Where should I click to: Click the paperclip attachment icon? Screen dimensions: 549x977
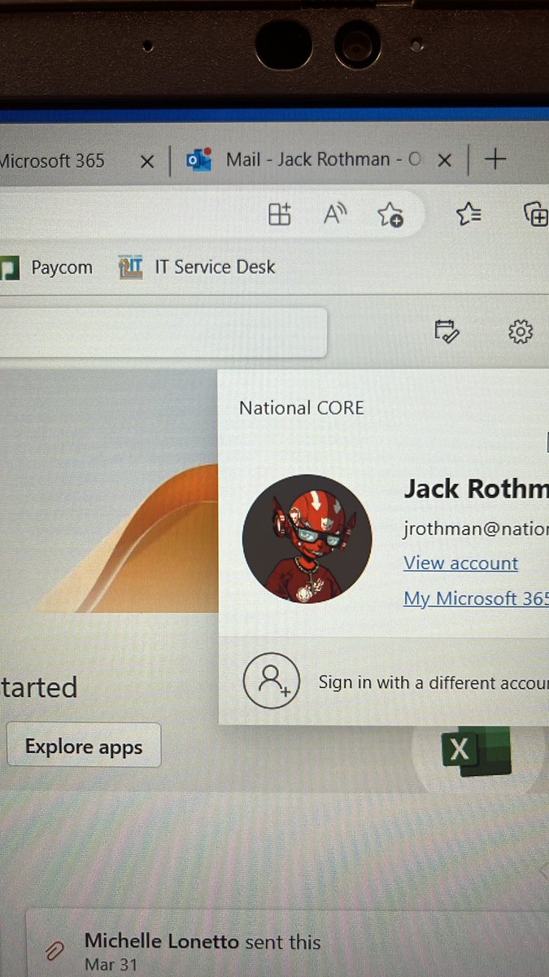(x=55, y=949)
